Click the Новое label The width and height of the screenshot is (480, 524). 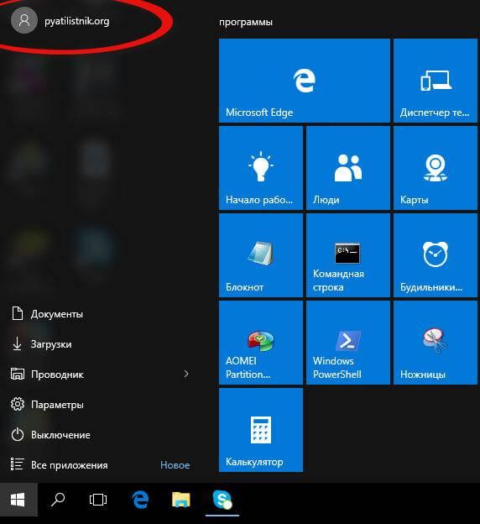[175, 465]
